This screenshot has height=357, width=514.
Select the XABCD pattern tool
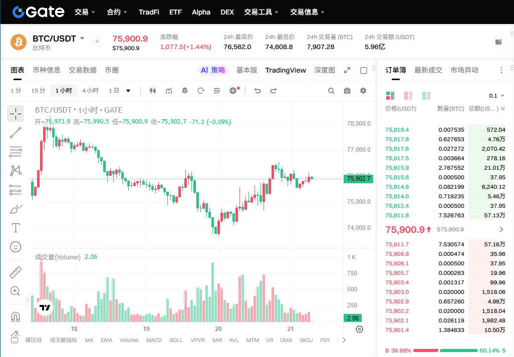pos(16,171)
